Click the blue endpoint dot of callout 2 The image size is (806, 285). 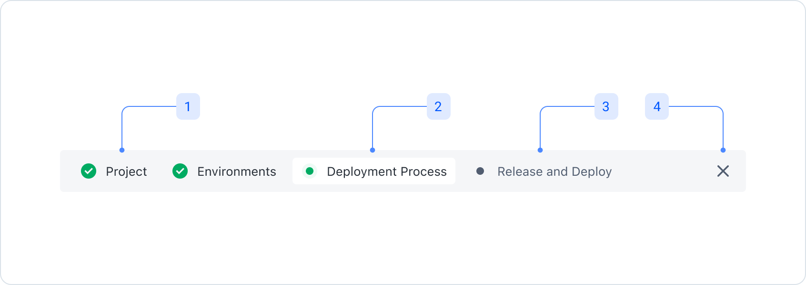pos(373,150)
